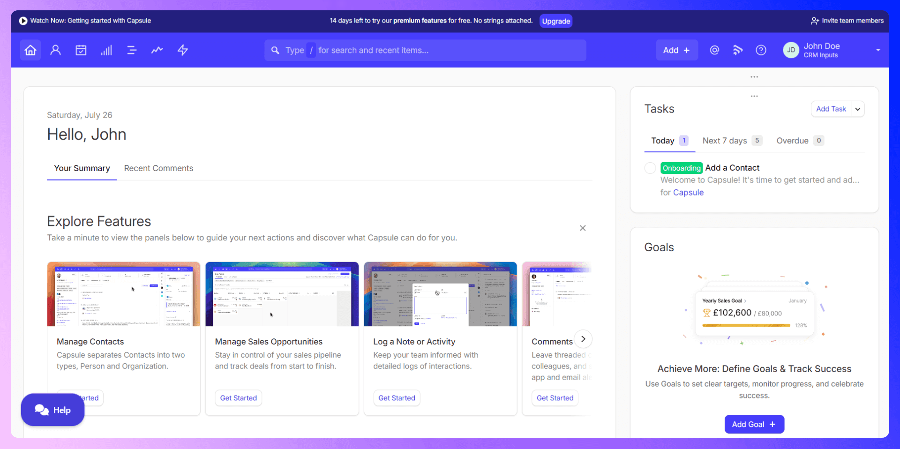Switch to the Recent Comments tab
Viewport: 900px width, 449px height.
click(158, 168)
